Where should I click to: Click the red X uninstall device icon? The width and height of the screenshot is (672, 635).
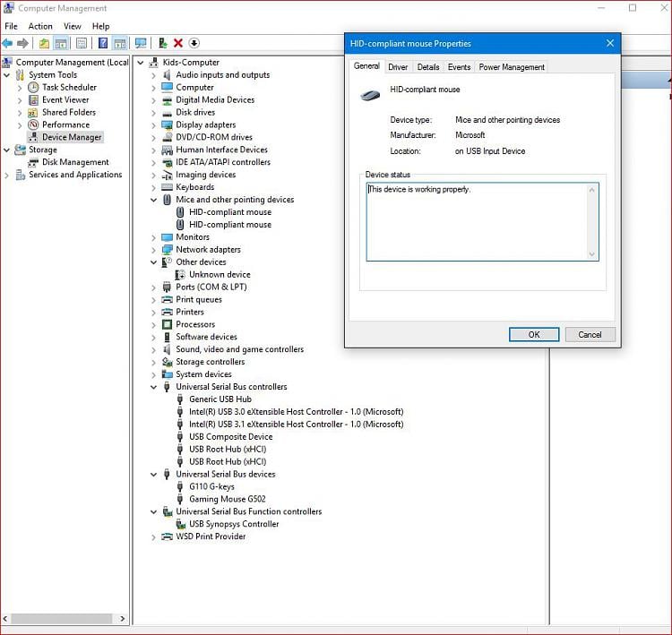point(178,43)
